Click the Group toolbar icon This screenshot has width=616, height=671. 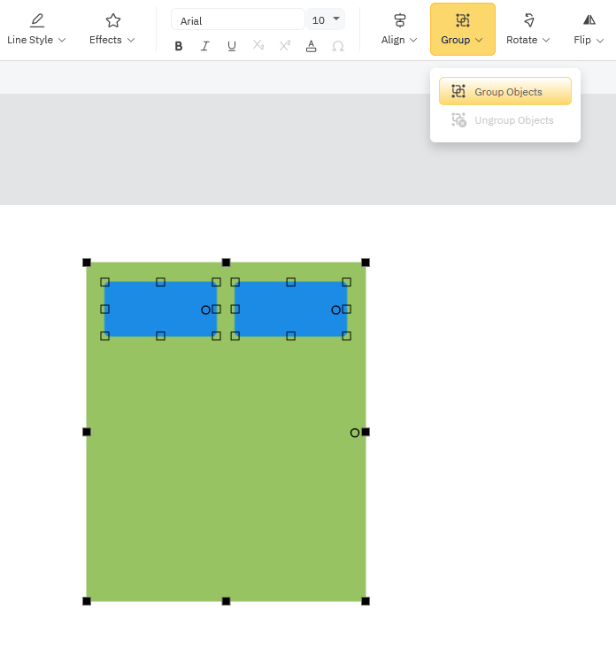463,20
